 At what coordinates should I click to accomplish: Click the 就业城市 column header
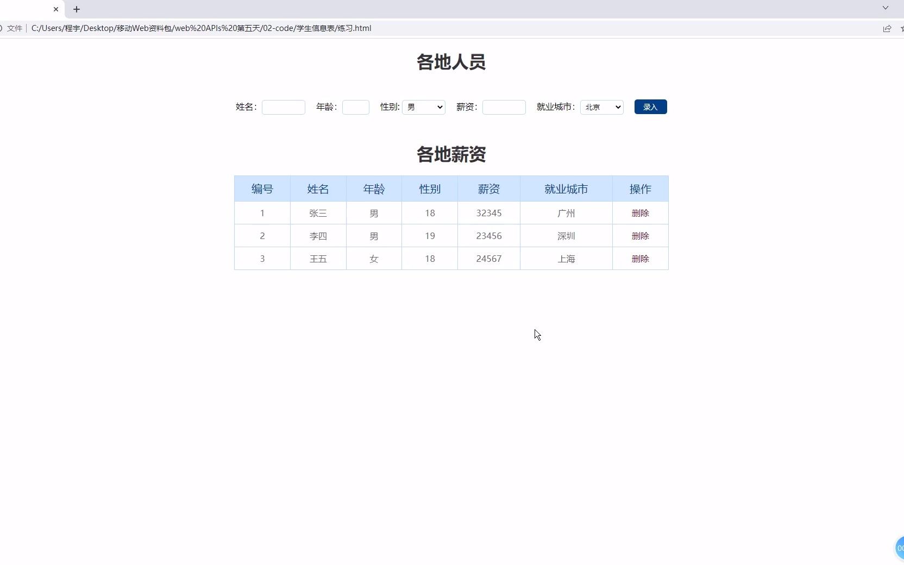coord(566,189)
